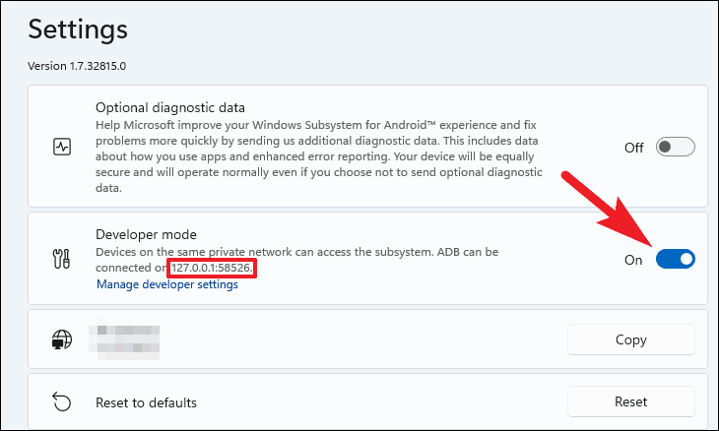Click the Off label beside diagnostic toggle
719x431 pixels.
[633, 148]
